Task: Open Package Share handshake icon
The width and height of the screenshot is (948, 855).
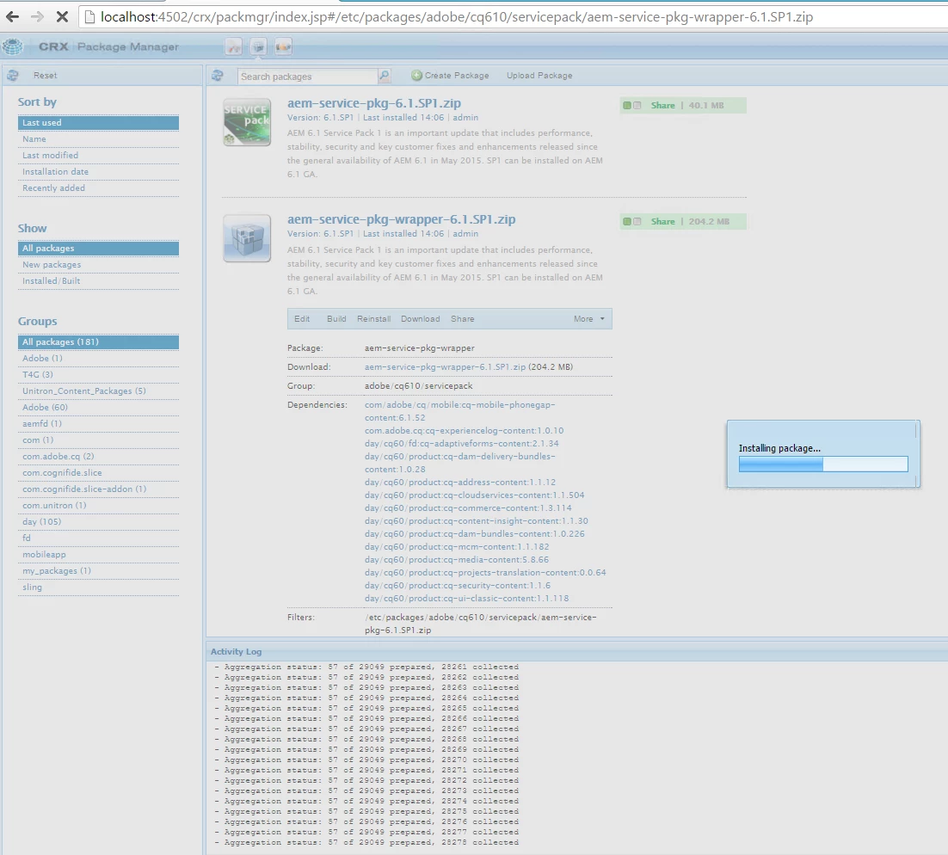Action: click(283, 46)
